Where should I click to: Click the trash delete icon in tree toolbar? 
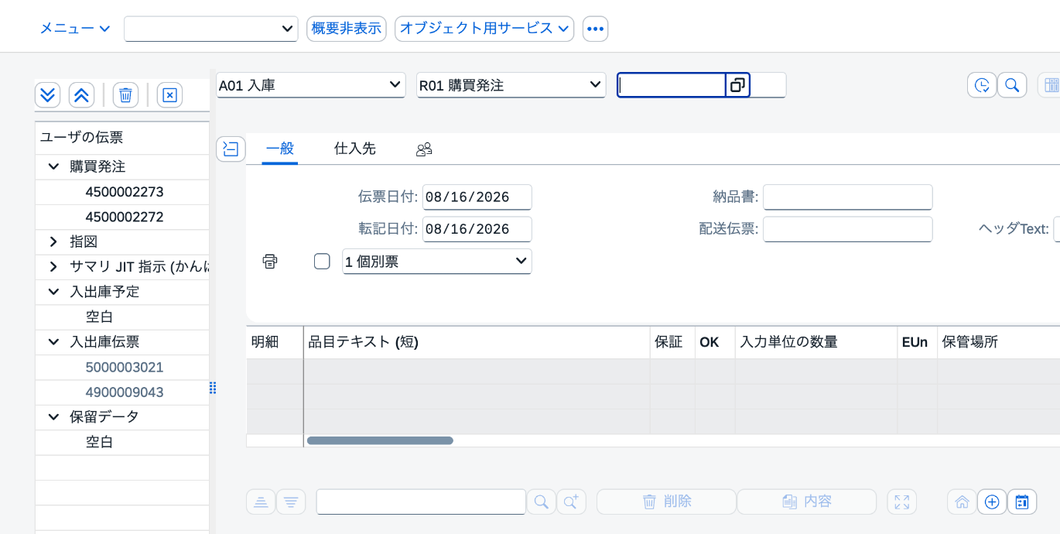click(x=125, y=95)
